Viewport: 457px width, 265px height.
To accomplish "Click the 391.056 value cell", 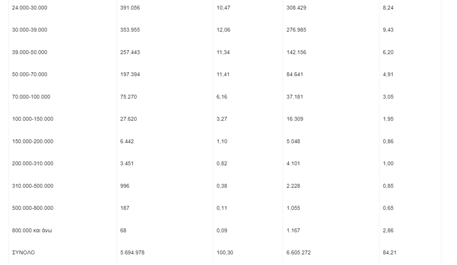I will pos(130,8).
